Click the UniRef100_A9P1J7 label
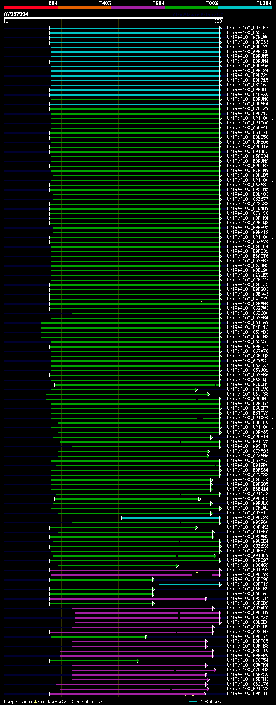The image size is (276, 705). pos(248,346)
